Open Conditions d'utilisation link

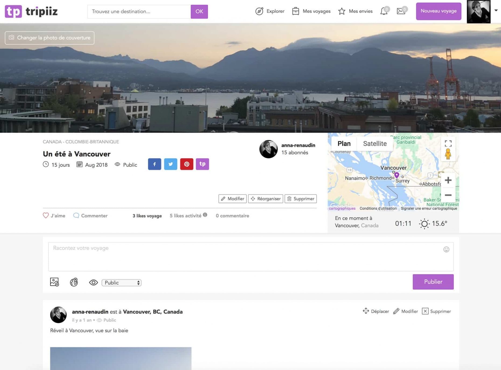click(378, 208)
